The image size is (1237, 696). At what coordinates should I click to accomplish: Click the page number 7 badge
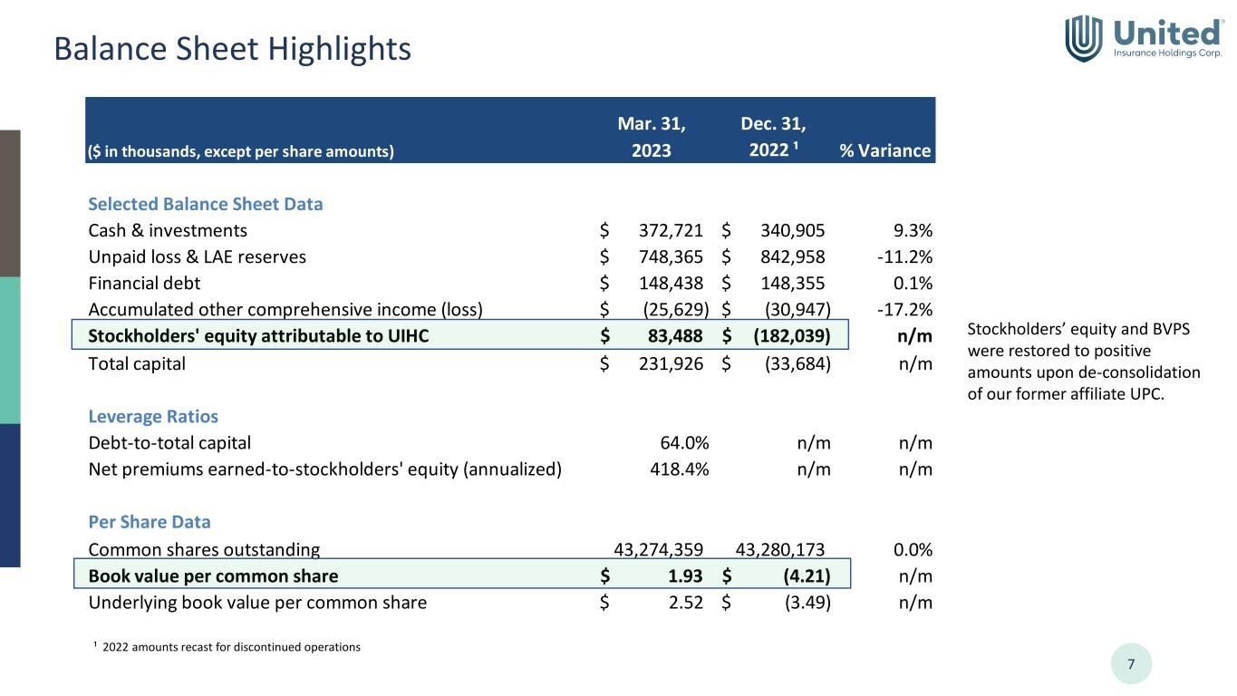tap(1130, 664)
